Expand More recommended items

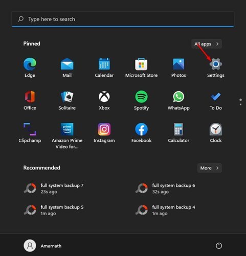[210, 168]
